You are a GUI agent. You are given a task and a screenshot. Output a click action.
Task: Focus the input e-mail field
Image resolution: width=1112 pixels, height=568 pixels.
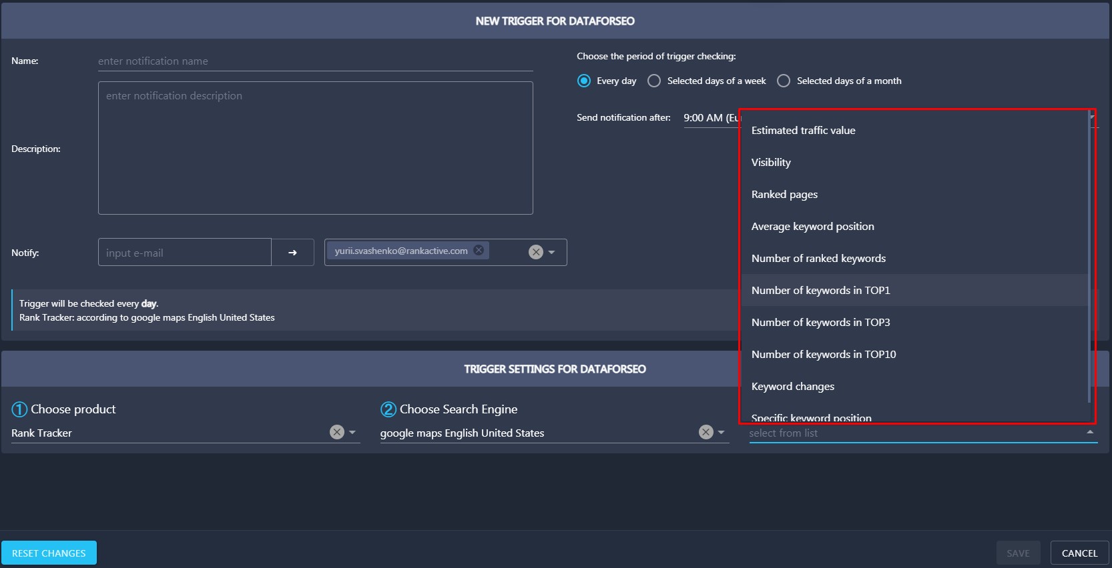pyautogui.click(x=185, y=253)
